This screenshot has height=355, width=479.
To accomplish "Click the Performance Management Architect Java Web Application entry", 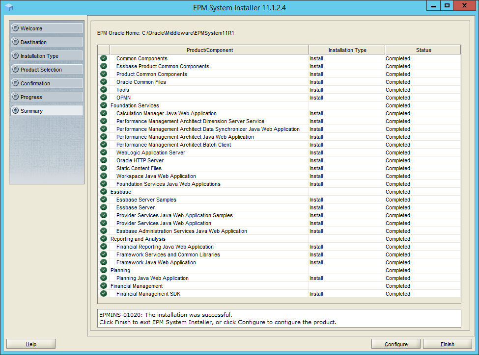I will 185,137.
